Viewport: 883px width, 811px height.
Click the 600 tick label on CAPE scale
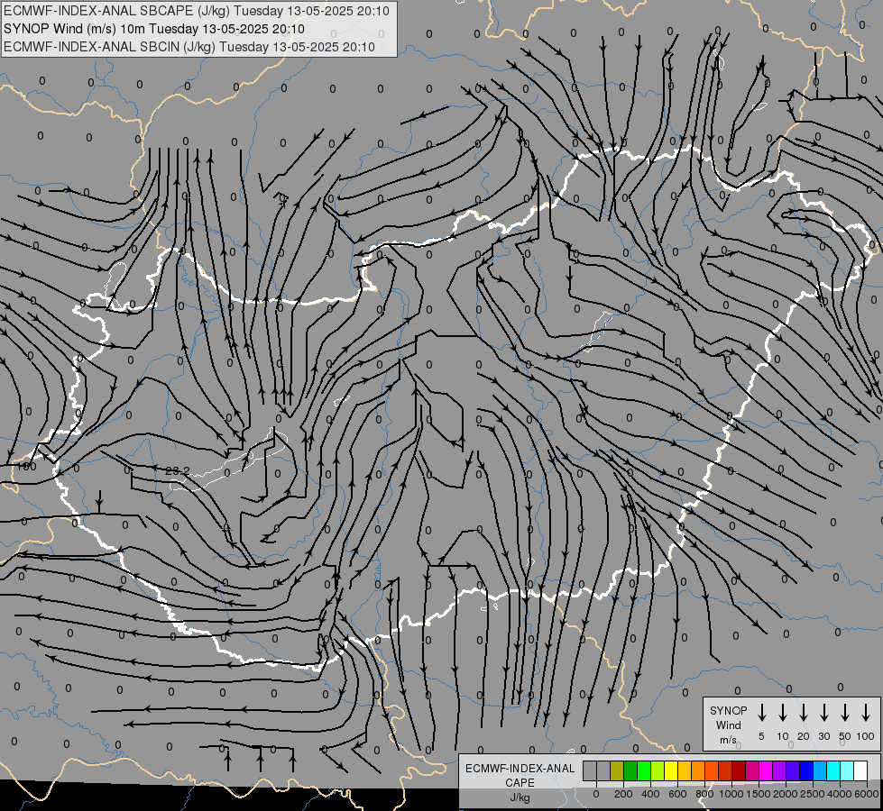click(x=677, y=794)
